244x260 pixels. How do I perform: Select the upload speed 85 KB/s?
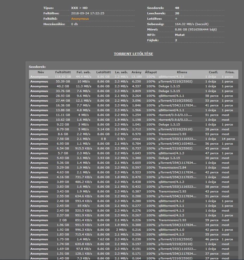point(83,206)
